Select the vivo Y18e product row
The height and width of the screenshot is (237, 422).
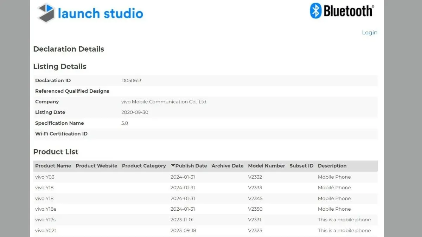pyautogui.click(x=205, y=209)
